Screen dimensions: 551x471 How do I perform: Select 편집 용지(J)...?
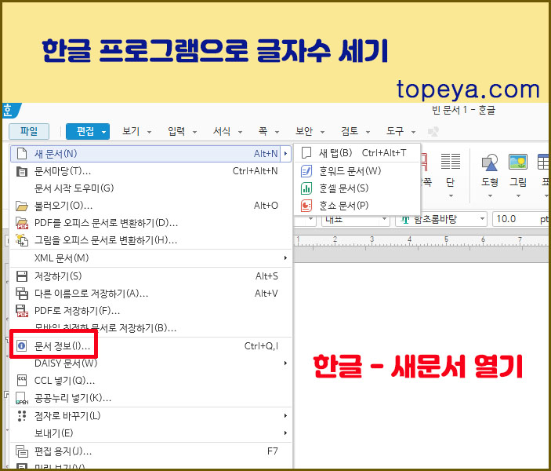coord(150,451)
